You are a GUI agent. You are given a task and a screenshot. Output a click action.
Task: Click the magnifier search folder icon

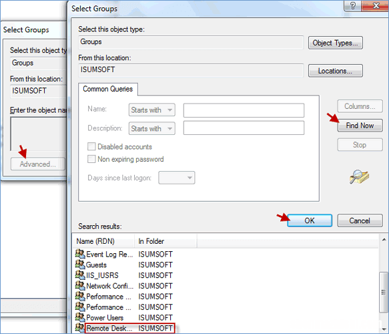tap(359, 177)
